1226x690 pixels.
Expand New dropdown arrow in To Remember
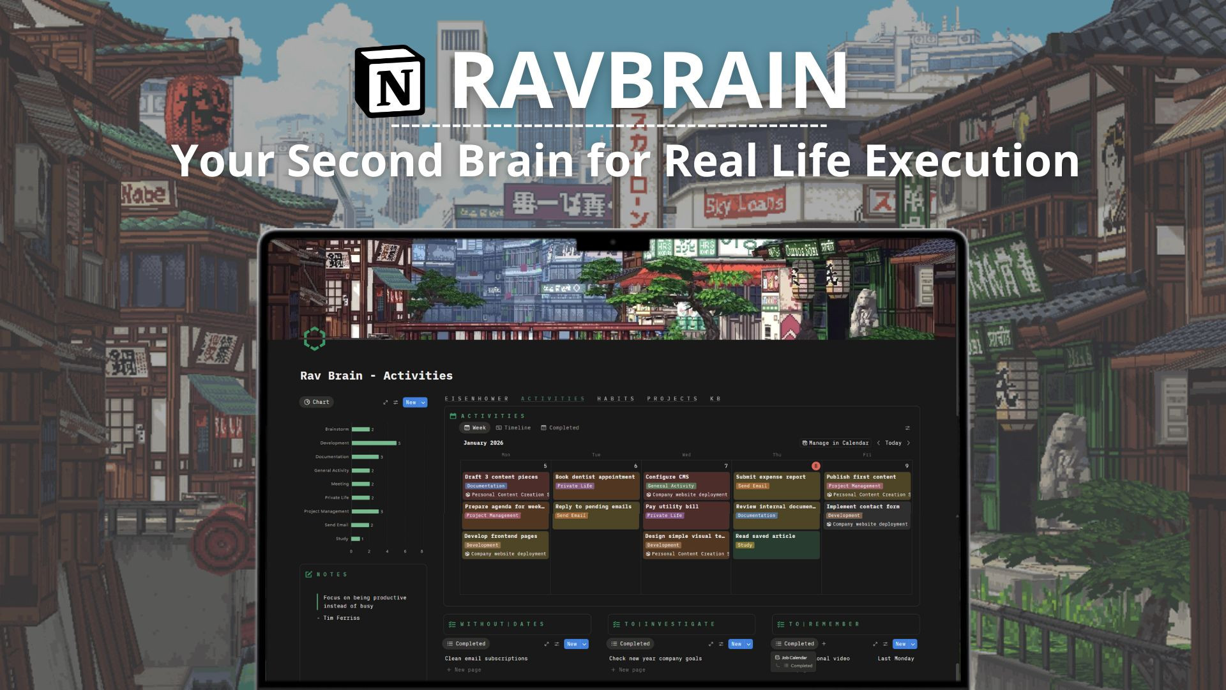912,644
